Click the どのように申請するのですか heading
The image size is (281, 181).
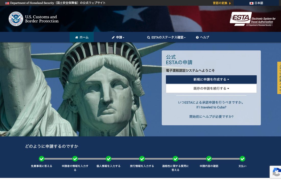[52, 146]
